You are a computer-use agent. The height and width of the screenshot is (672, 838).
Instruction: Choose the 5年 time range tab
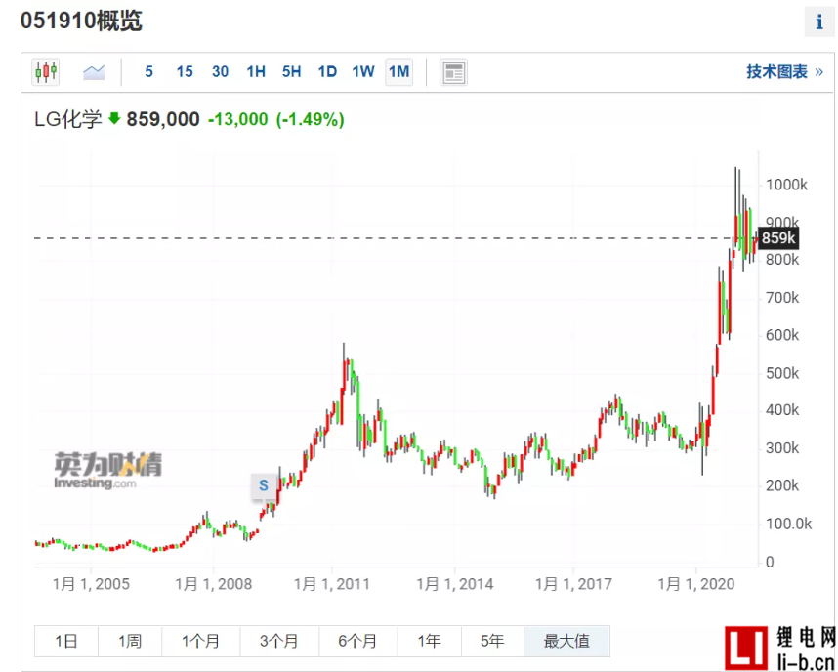[x=492, y=641]
